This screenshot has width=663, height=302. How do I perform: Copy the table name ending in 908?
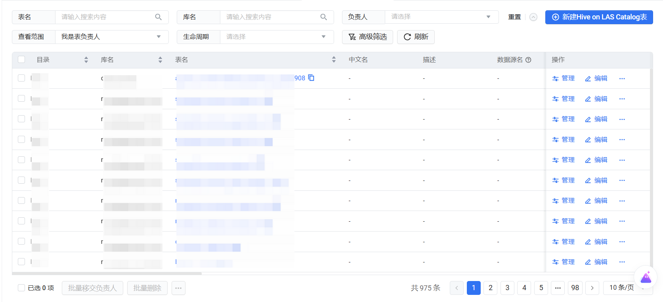tap(311, 78)
